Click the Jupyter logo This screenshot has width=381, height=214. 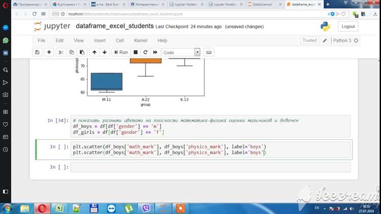coord(52,26)
